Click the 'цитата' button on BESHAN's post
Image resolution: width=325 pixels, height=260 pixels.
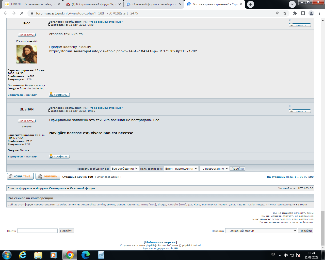[x=300, y=111]
